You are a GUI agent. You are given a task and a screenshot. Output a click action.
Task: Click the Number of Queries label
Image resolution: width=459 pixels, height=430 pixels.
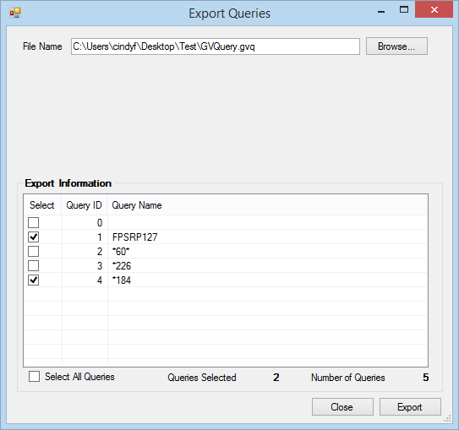click(347, 378)
